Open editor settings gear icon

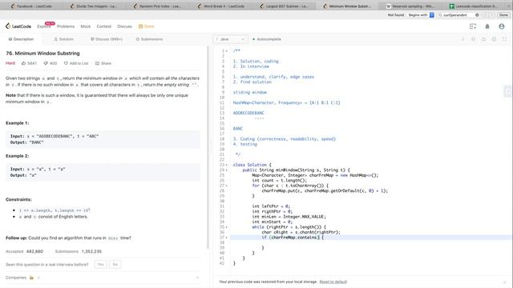494,39
